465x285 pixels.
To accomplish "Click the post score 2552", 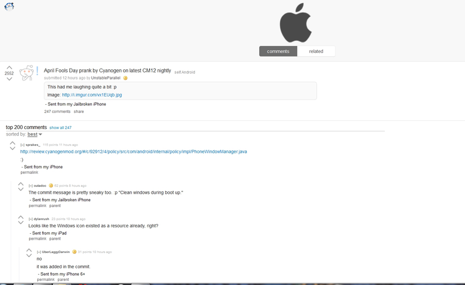I will pyautogui.click(x=9, y=73).
